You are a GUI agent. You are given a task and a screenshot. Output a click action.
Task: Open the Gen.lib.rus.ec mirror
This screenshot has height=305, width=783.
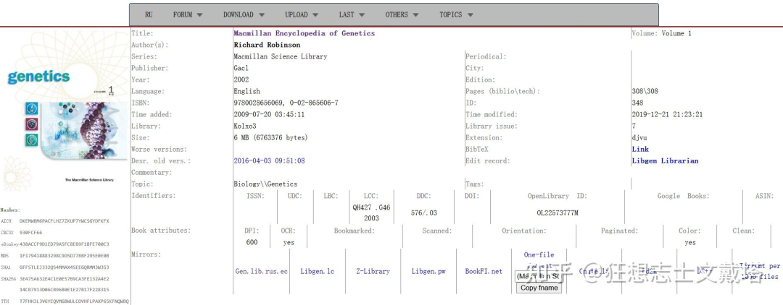click(x=262, y=272)
